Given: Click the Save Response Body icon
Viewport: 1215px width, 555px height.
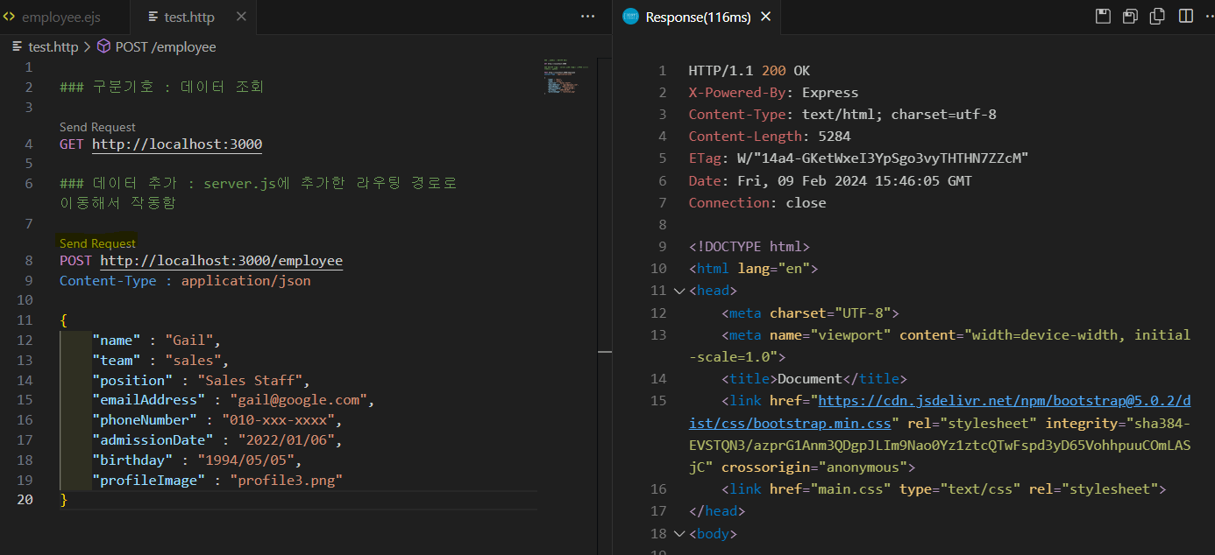Looking at the screenshot, I should [1131, 17].
